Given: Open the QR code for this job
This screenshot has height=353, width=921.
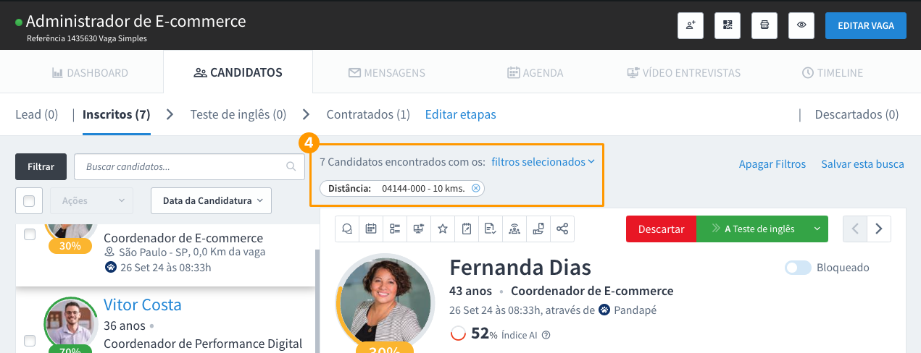Looking at the screenshot, I should tap(727, 25).
